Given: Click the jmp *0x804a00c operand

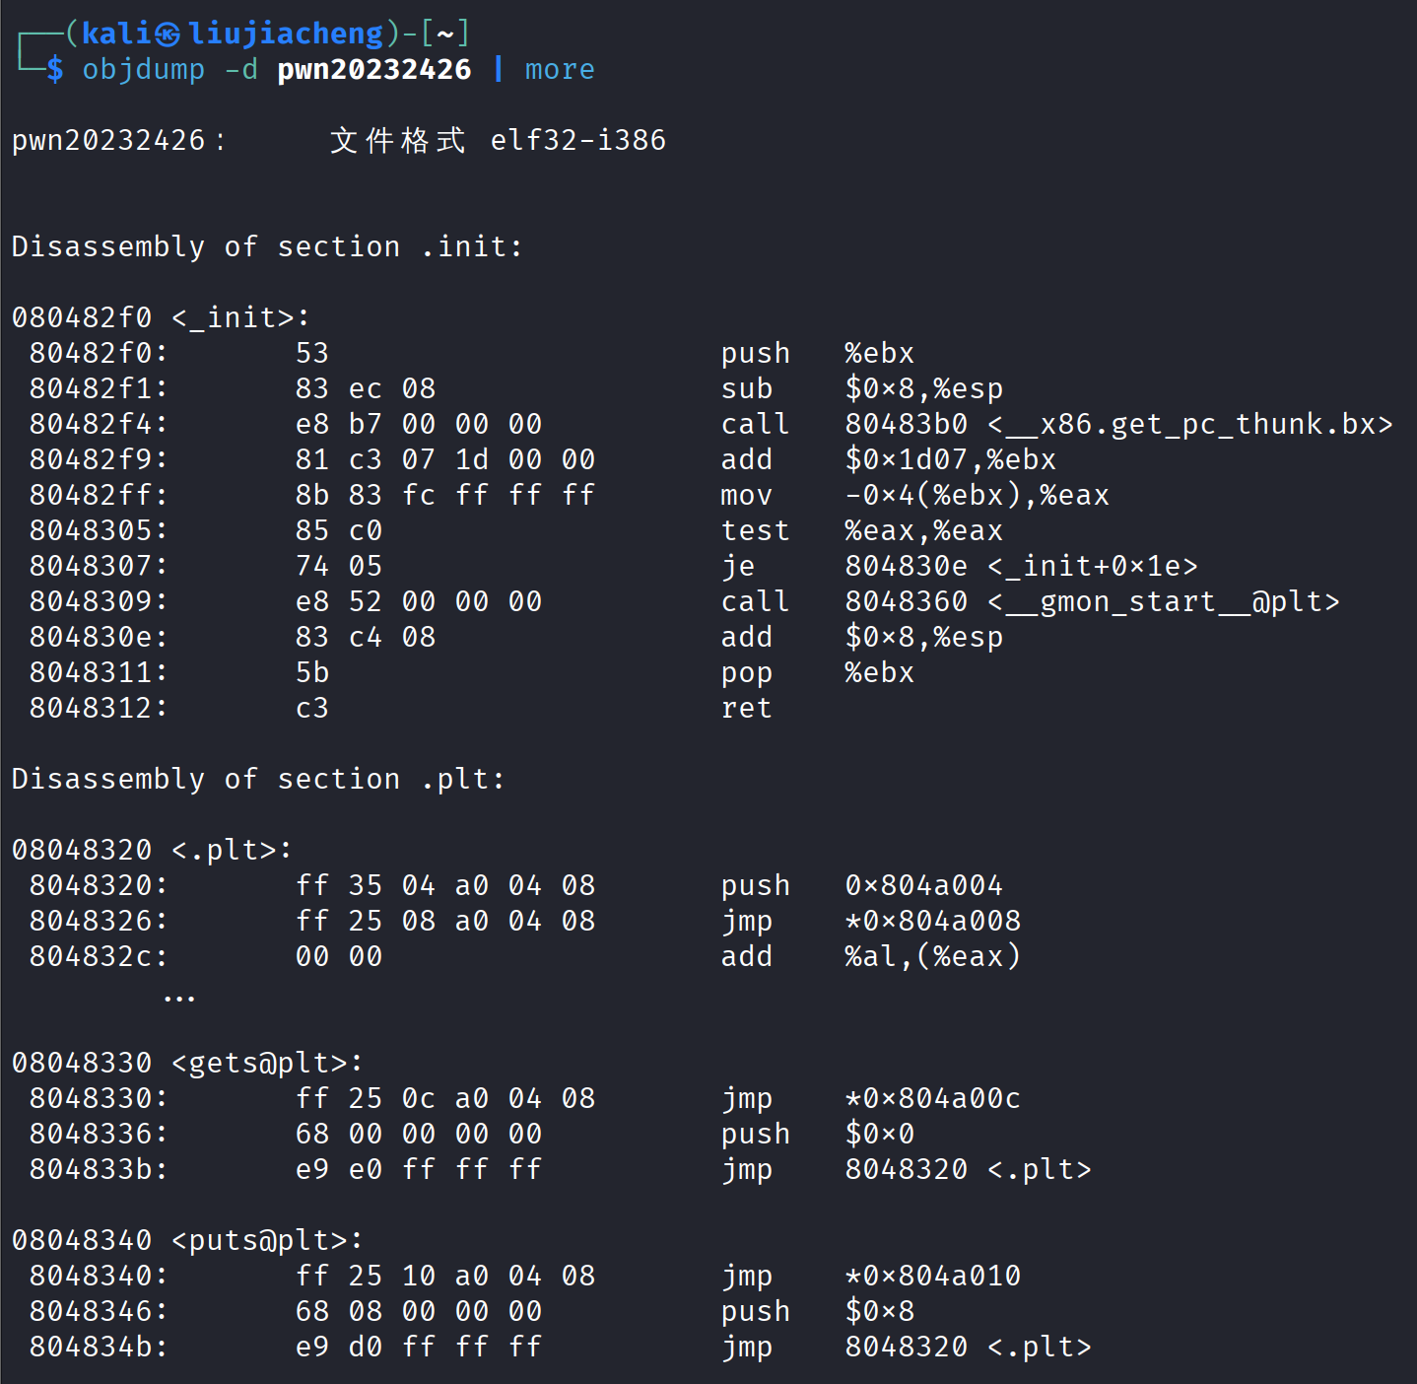Looking at the screenshot, I should (x=932, y=1098).
